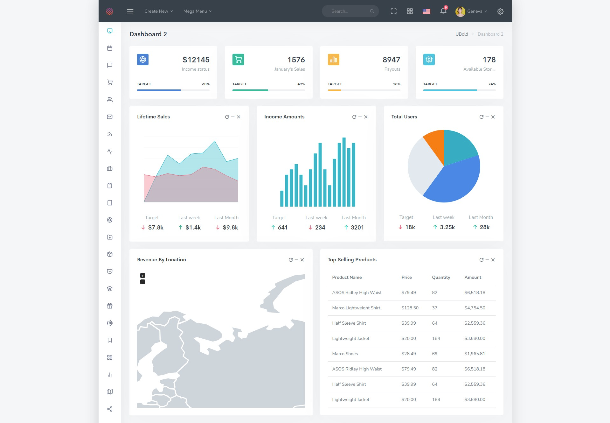Viewport: 610px width, 423px height.
Task: Collapse the Lifetime Sales card
Action: 233,117
